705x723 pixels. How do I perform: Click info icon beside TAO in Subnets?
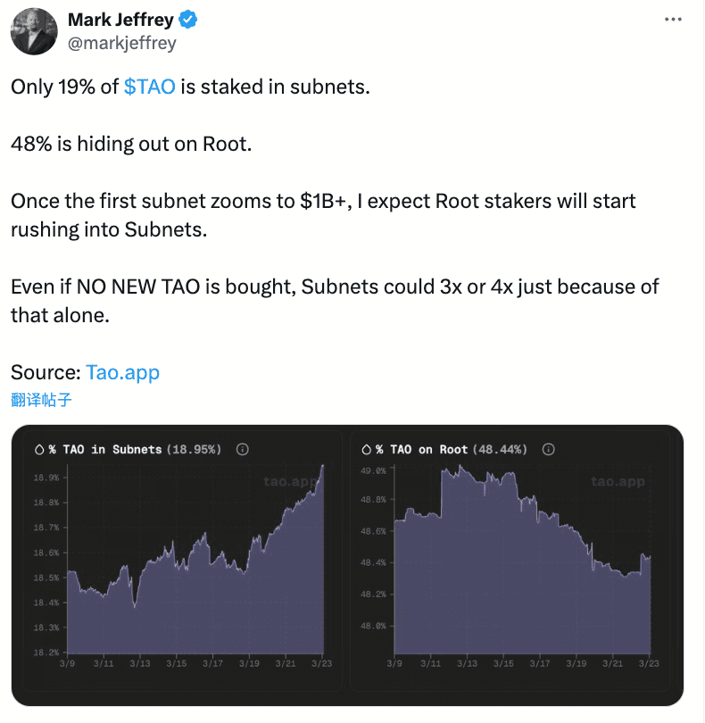[242, 449]
